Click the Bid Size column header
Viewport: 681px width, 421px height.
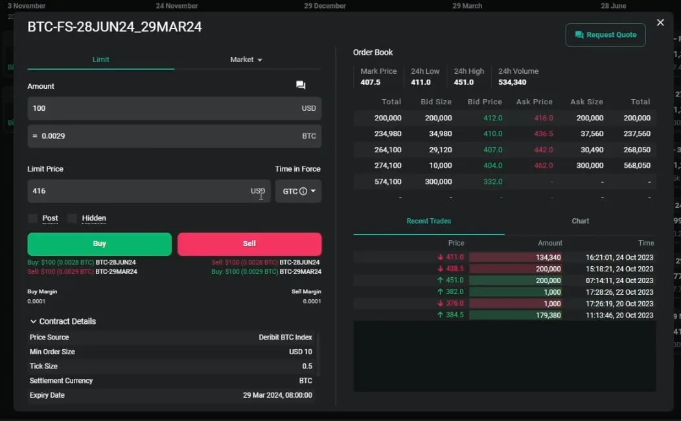coord(436,102)
